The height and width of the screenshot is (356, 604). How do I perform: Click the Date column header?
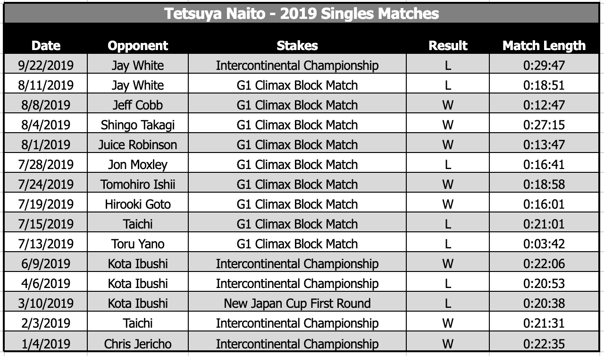pyautogui.click(x=46, y=45)
